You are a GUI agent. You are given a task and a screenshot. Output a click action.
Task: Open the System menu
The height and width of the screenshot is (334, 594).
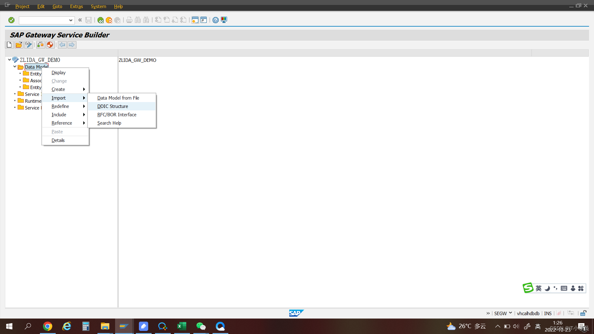pos(98,6)
